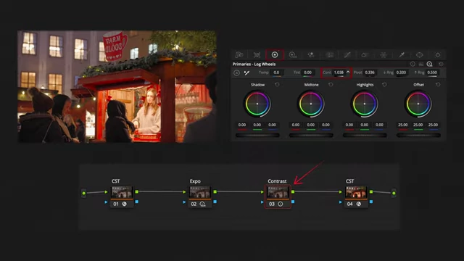Open the Camera Raw palette
Screen dimensions: 464x261
[239, 55]
